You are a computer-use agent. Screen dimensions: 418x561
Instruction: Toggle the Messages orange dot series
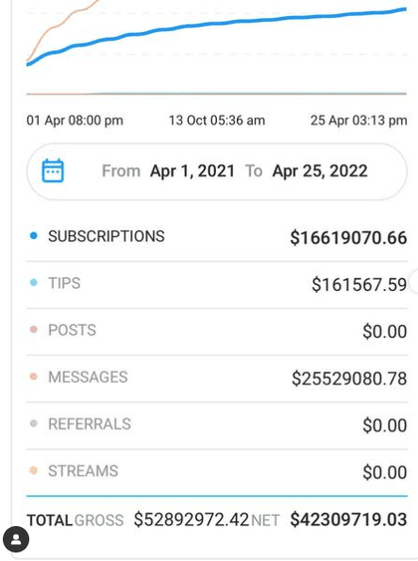click(x=34, y=377)
